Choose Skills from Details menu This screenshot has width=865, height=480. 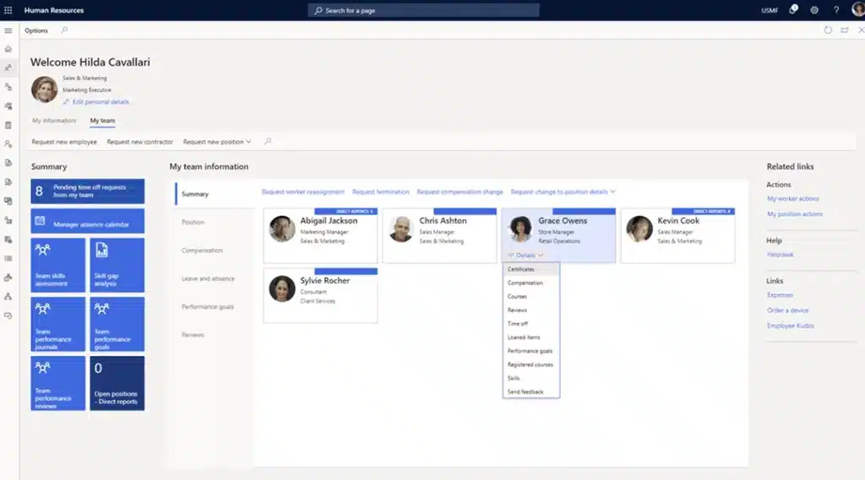530,378
